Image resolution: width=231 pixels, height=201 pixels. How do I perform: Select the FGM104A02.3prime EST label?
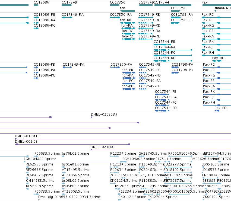click(40, 159)
